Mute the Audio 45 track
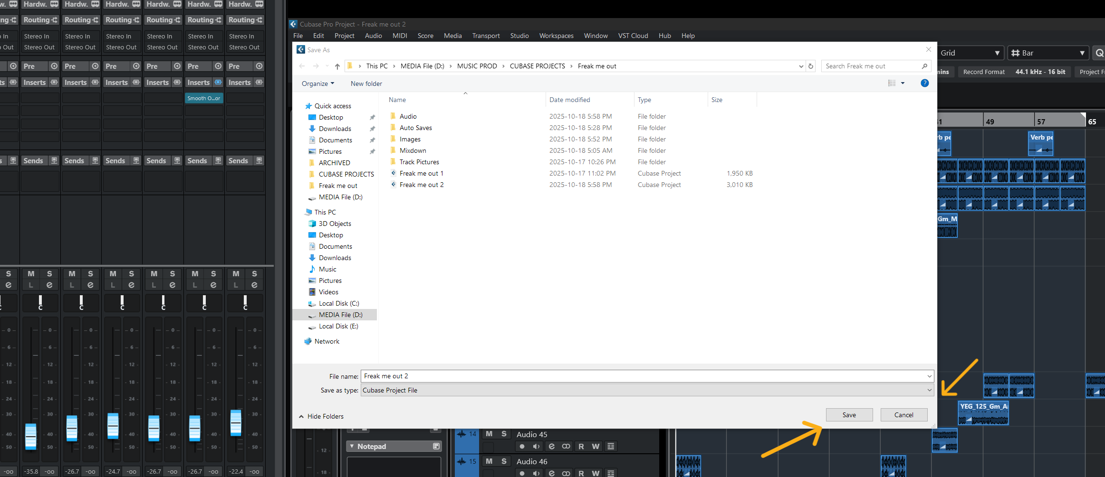The width and height of the screenshot is (1105, 477). coord(489,434)
